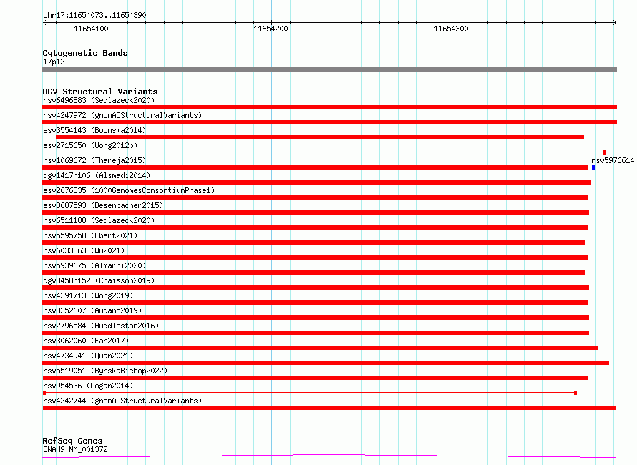Open variant dgv1417n106 (Alsmadi2014)
The width and height of the screenshot is (637, 465).
pyautogui.click(x=97, y=175)
